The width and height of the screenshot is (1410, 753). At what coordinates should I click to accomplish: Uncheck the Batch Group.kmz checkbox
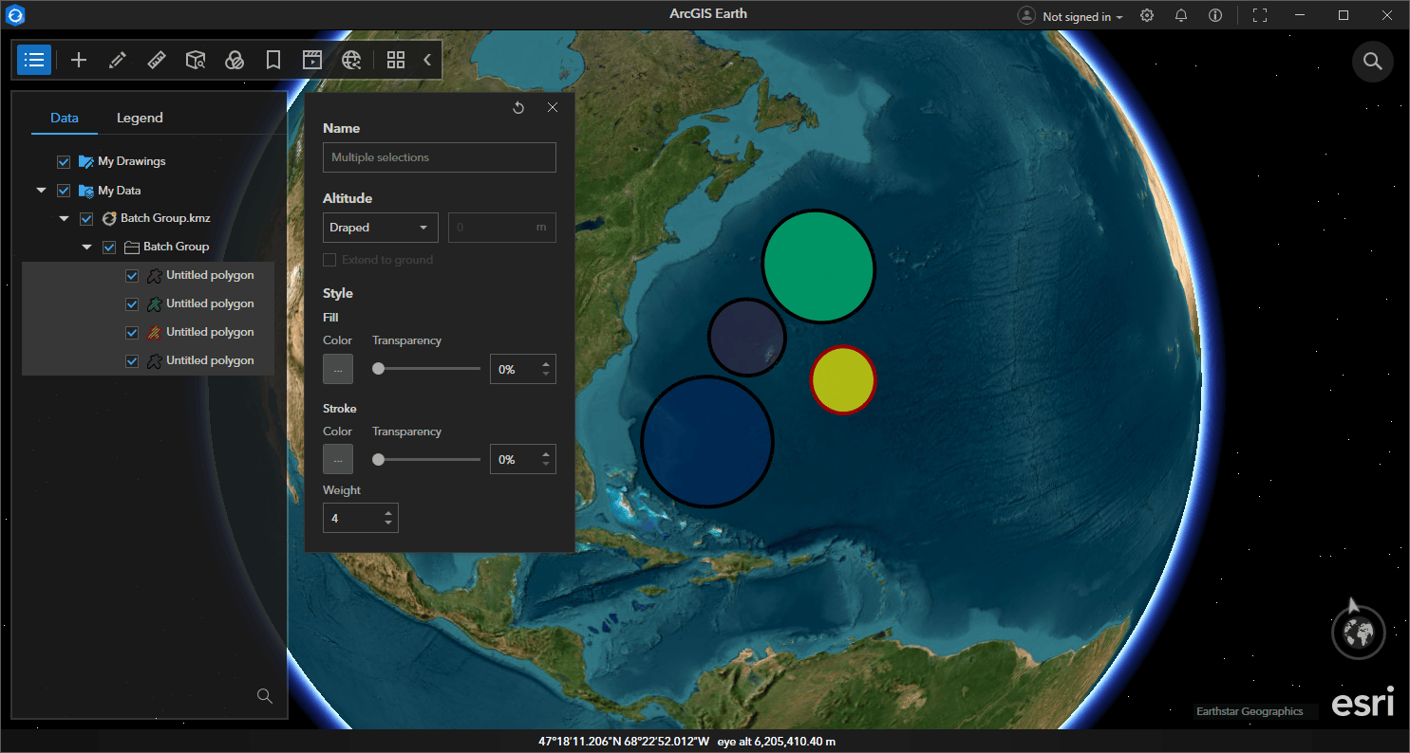coord(86,218)
